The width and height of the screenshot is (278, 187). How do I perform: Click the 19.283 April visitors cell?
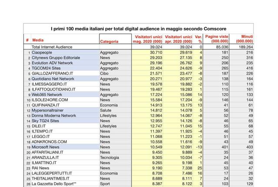click(x=186, y=89)
